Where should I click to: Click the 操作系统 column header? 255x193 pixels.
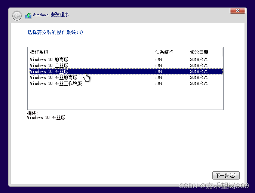pyautogui.click(x=90, y=52)
